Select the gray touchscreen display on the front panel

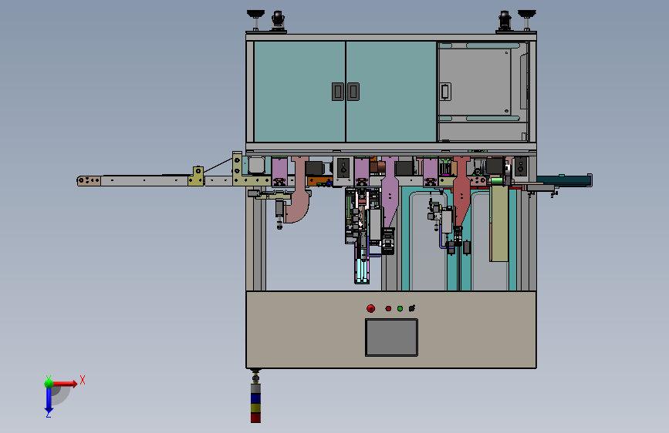(391, 337)
